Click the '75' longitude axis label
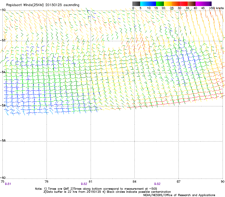Image resolution: width=225 pixels, height=197 pixels. (x=2, y=182)
